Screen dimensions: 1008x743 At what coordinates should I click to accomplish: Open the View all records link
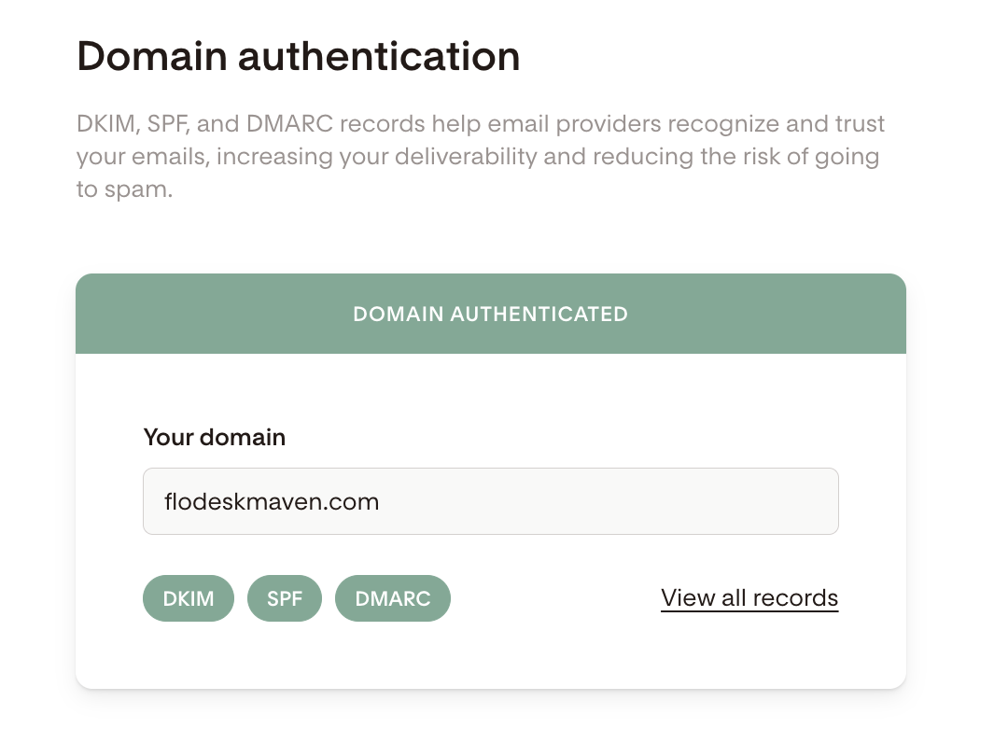tap(749, 597)
